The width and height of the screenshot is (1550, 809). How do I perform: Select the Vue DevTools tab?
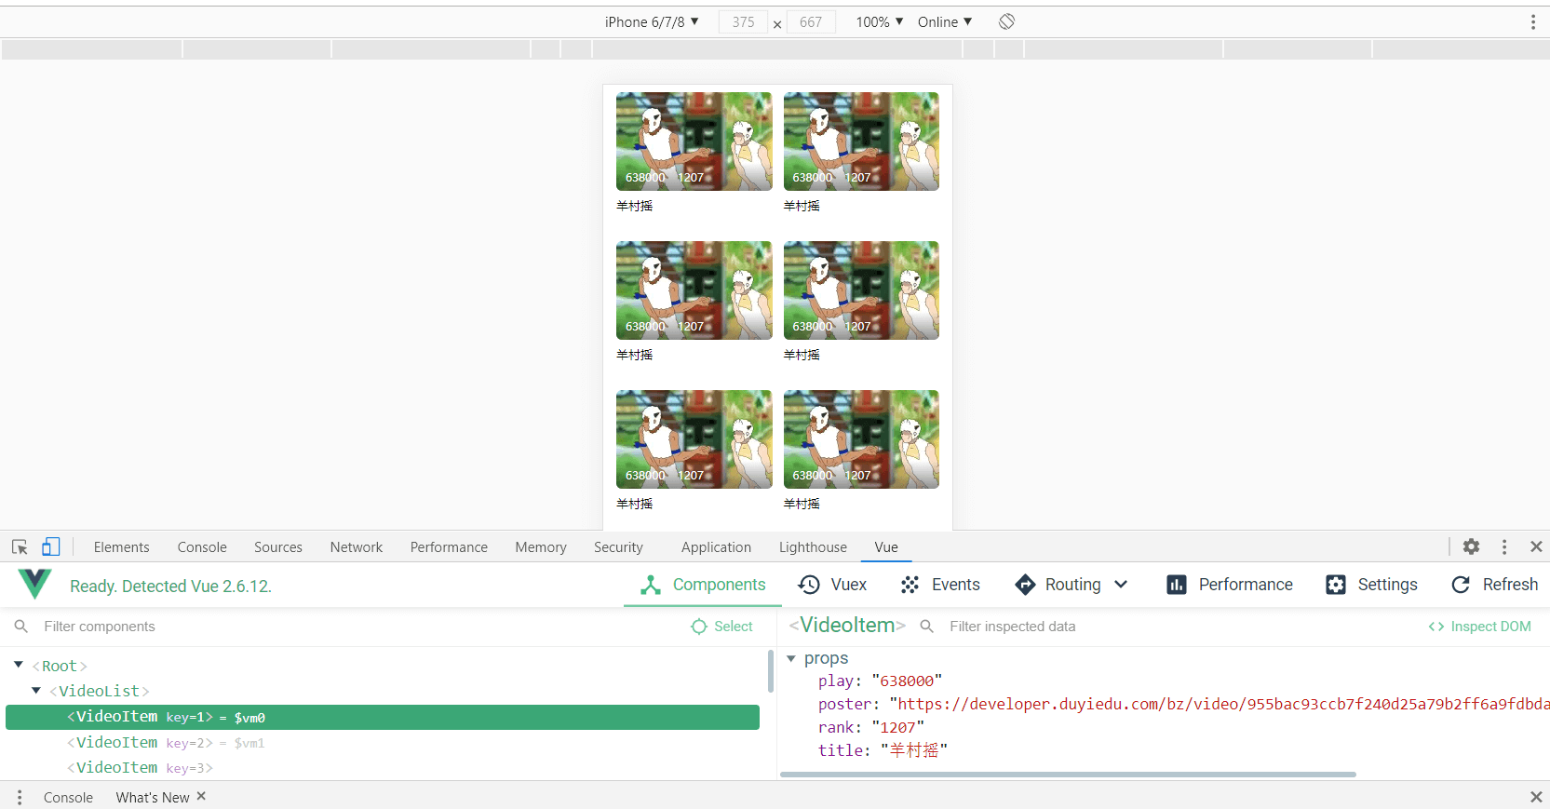[x=886, y=547]
